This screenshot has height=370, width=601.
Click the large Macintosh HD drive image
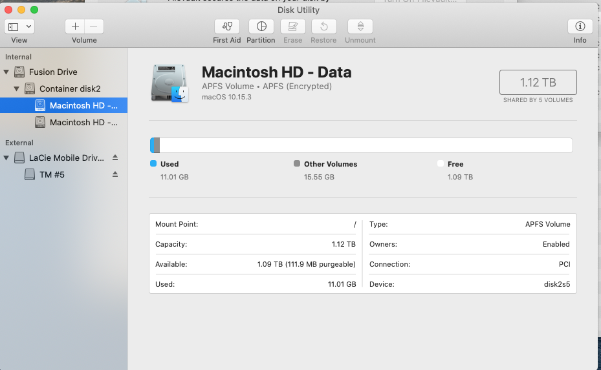point(169,83)
